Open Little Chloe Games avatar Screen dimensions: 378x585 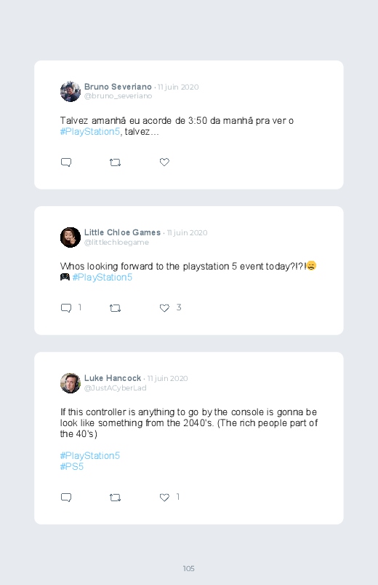(71, 237)
